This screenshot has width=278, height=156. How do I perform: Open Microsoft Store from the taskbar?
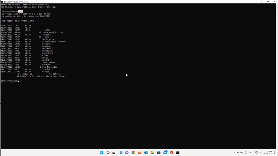click(159, 153)
